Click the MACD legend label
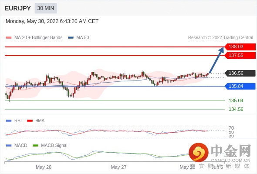This screenshot has width=257, height=174. [x=20, y=146]
